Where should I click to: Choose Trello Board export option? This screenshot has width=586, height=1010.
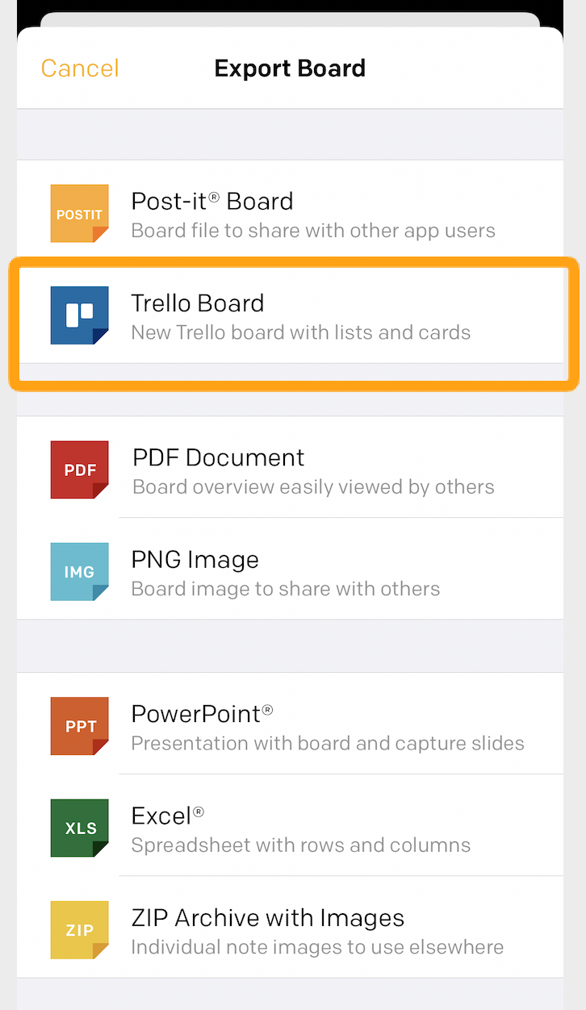click(291, 315)
